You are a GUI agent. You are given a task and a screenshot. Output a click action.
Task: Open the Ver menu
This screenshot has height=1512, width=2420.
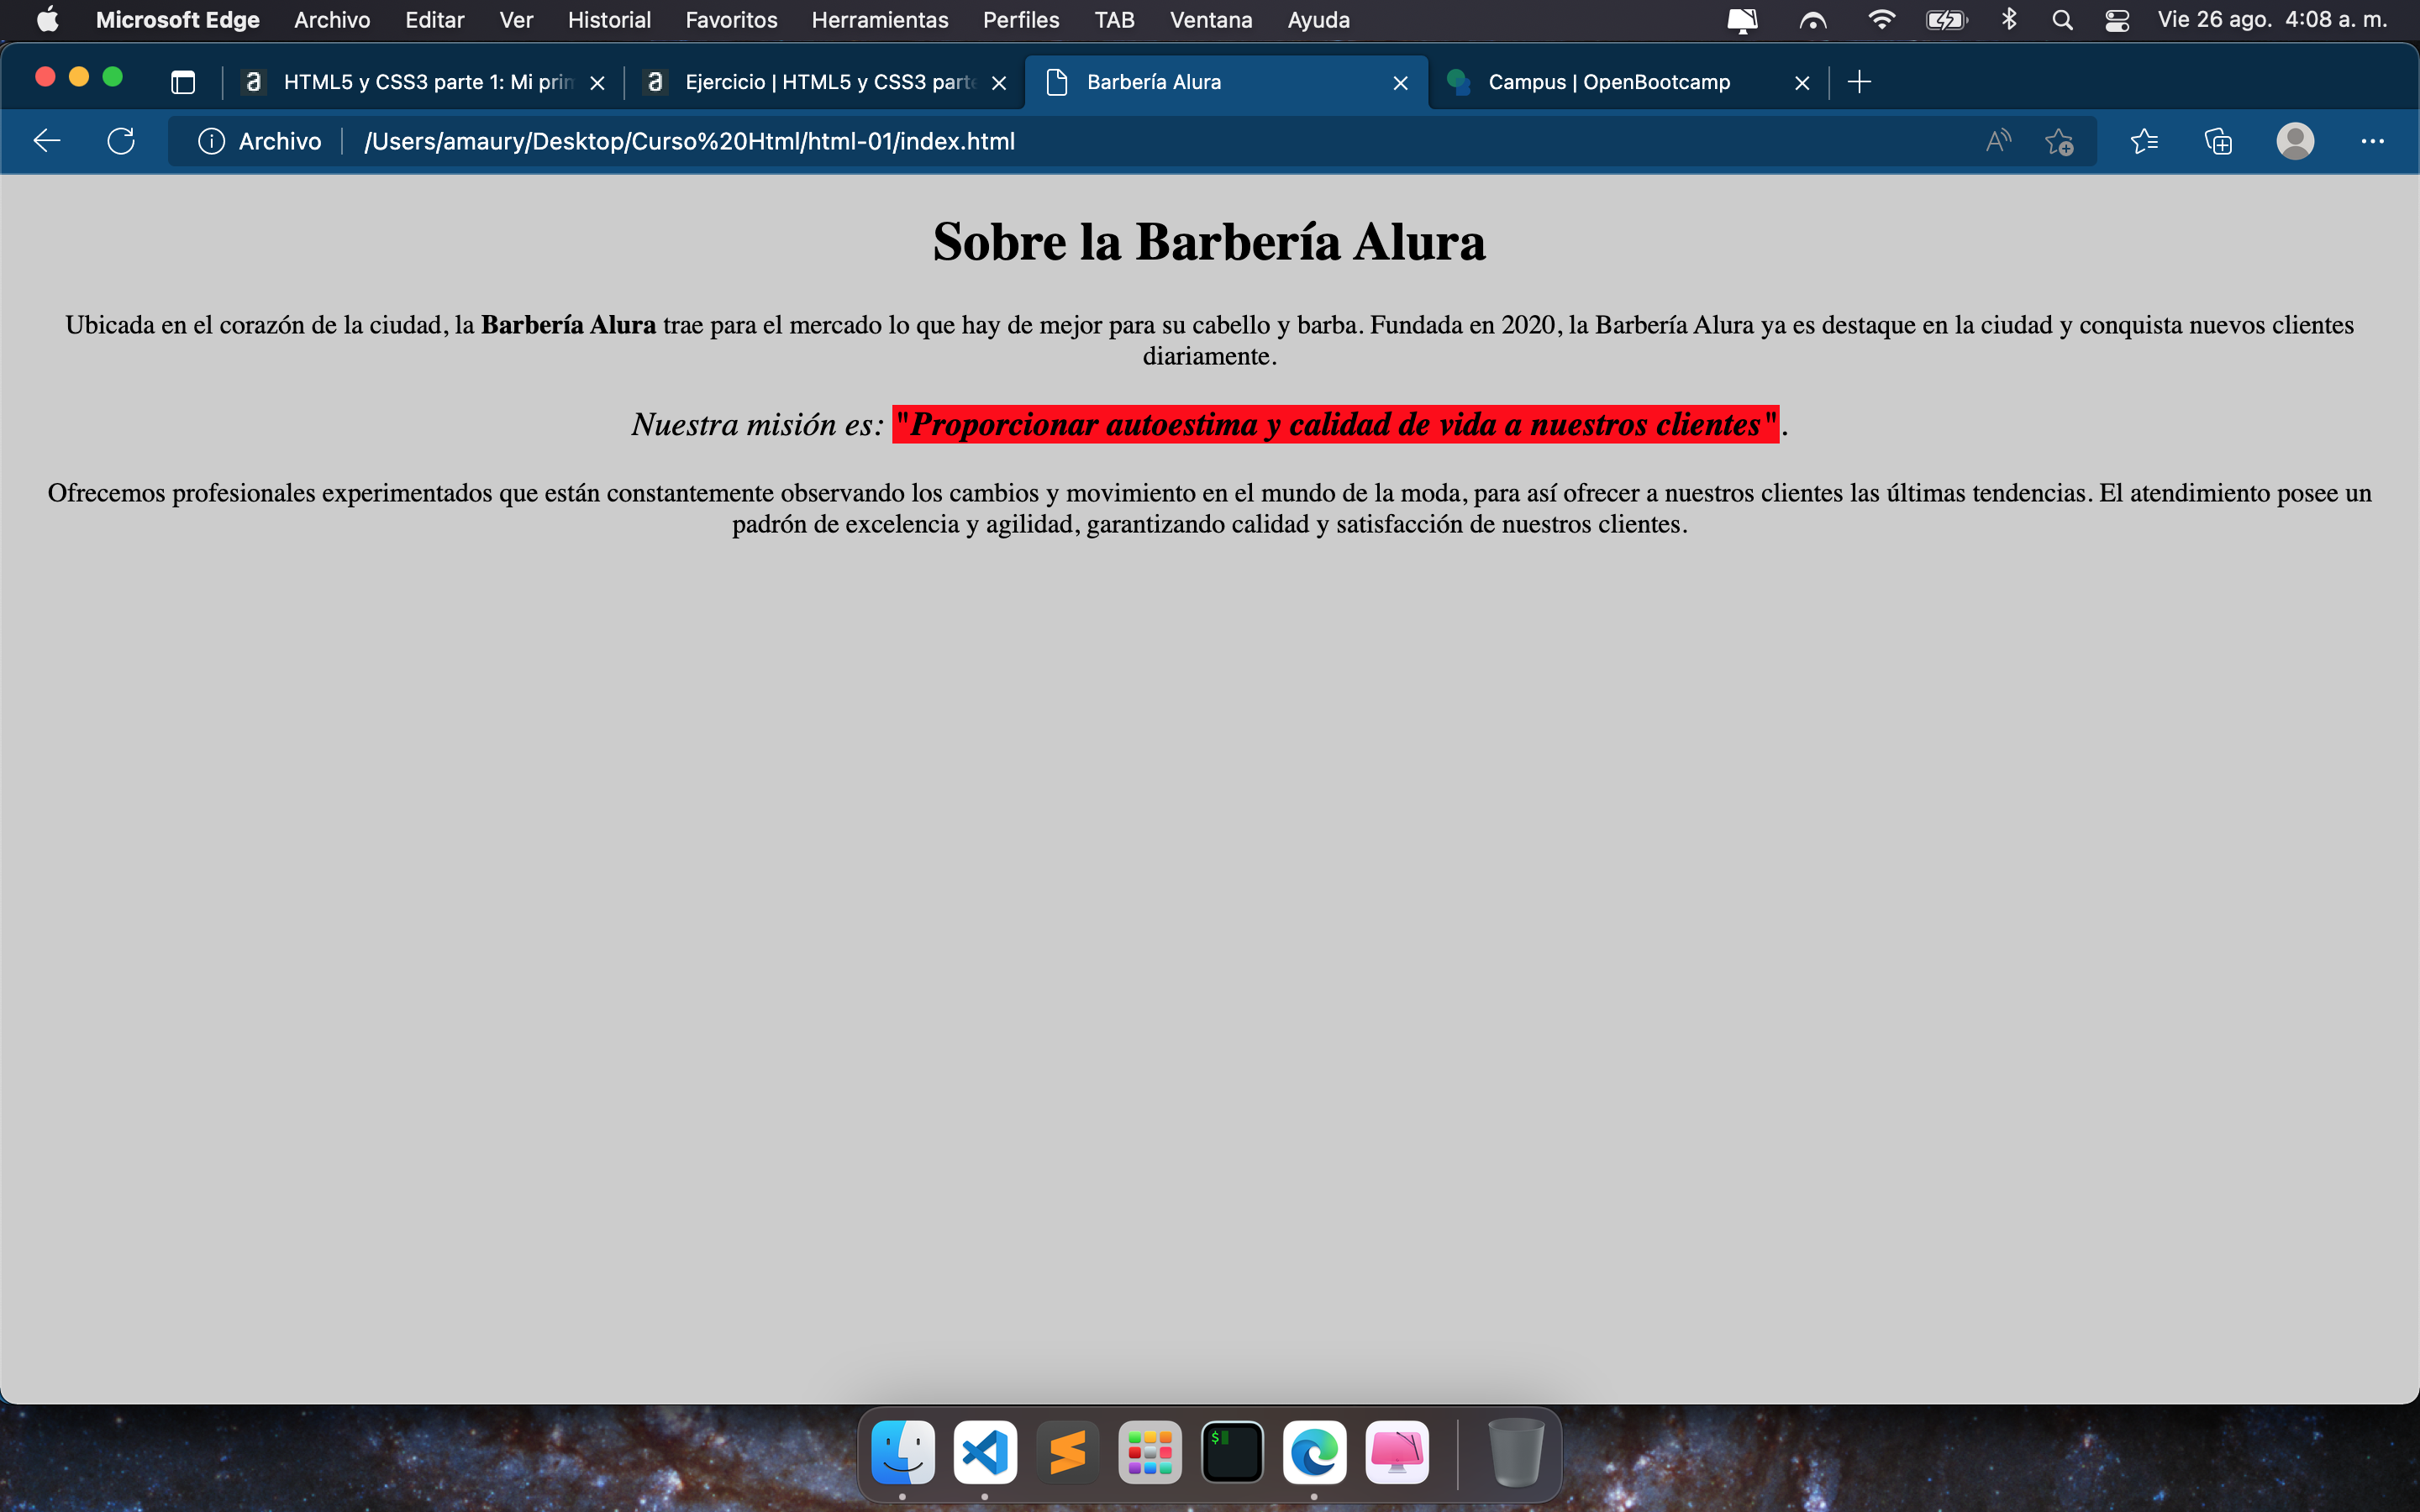coord(516,20)
